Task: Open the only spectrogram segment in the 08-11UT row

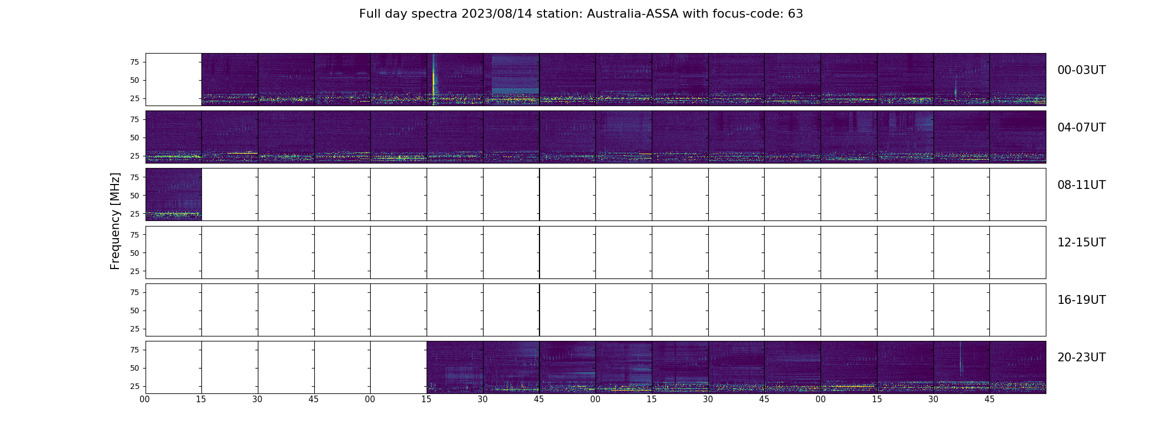Action: tap(174, 194)
